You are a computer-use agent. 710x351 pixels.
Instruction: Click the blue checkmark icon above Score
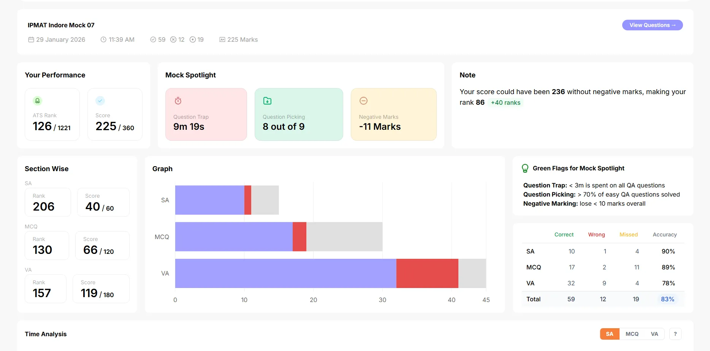click(x=100, y=101)
